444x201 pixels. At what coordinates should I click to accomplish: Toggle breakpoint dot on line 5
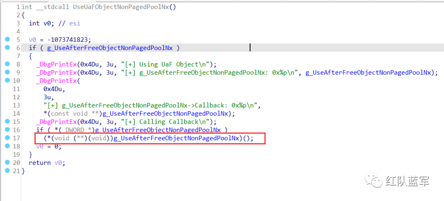[7, 39]
